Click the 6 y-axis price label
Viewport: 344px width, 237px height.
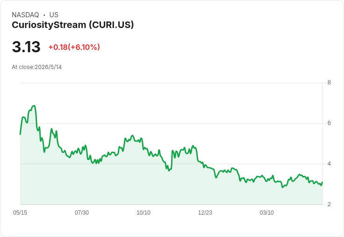329,123
